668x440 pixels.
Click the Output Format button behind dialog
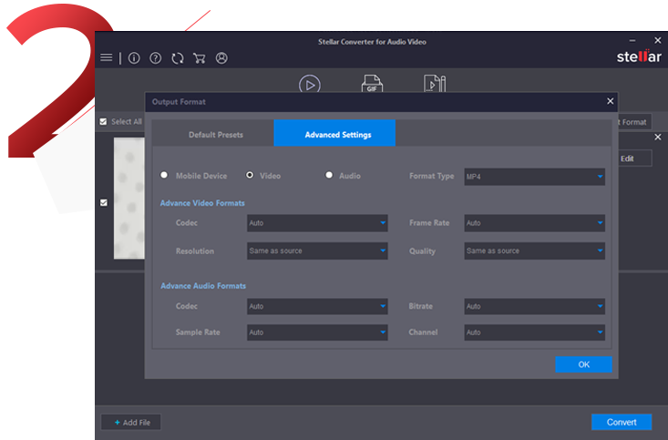(635, 122)
